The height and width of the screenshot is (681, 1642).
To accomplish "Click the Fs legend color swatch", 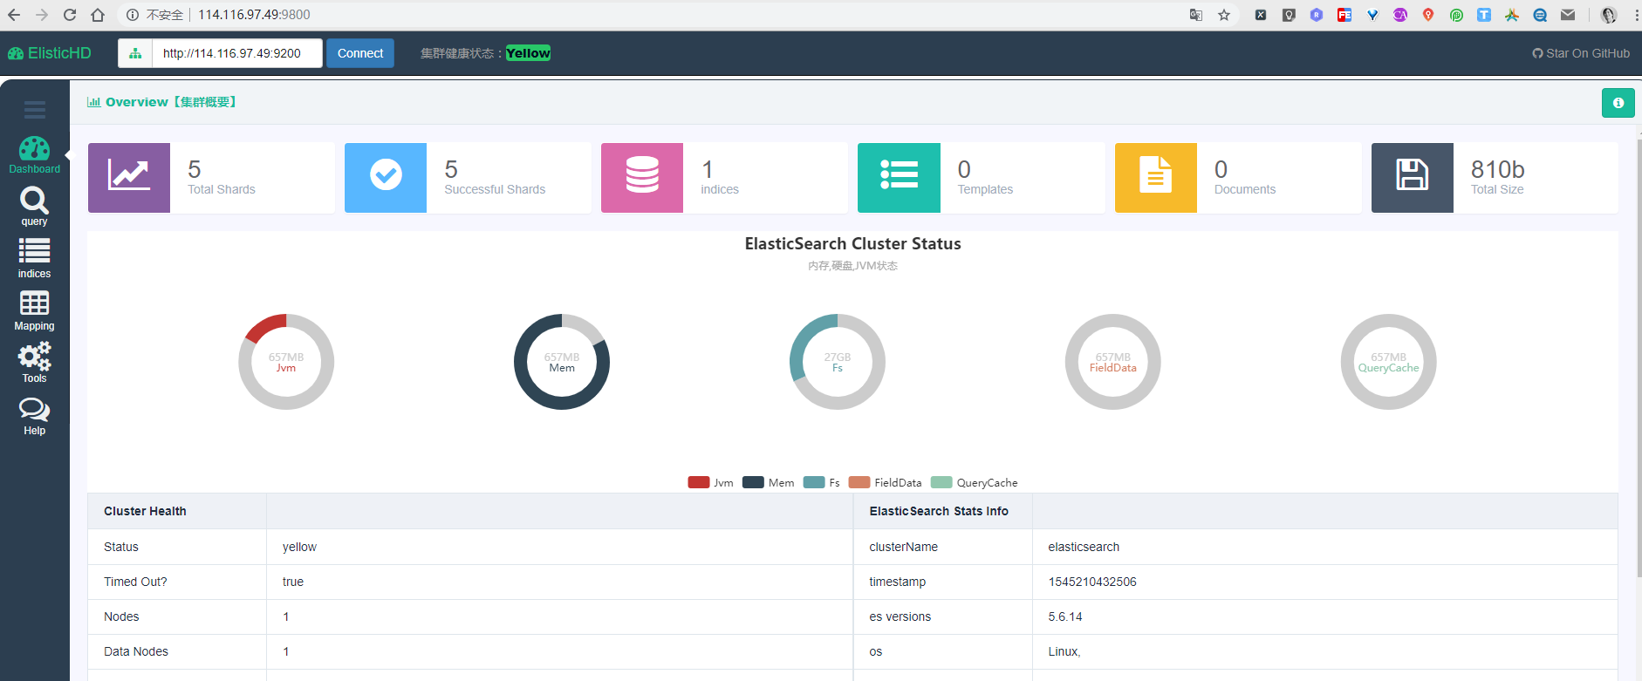I will [x=814, y=482].
